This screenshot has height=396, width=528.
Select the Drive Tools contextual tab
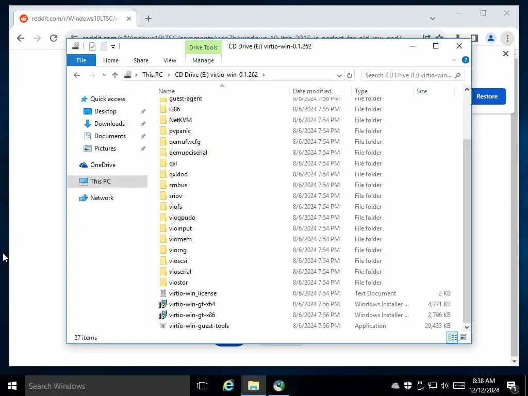tap(203, 47)
